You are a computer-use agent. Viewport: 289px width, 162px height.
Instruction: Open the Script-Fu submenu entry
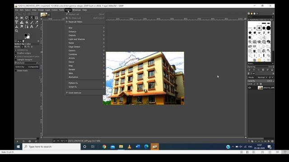point(86,87)
